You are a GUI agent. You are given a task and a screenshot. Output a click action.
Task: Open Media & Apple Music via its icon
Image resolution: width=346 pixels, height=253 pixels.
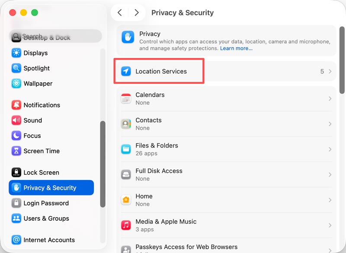tap(126, 225)
